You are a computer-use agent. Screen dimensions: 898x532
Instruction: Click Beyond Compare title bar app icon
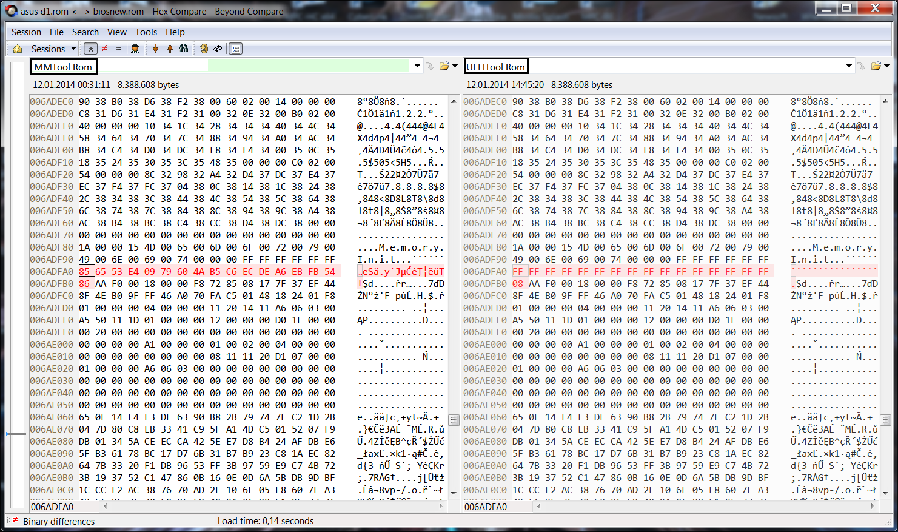point(11,10)
